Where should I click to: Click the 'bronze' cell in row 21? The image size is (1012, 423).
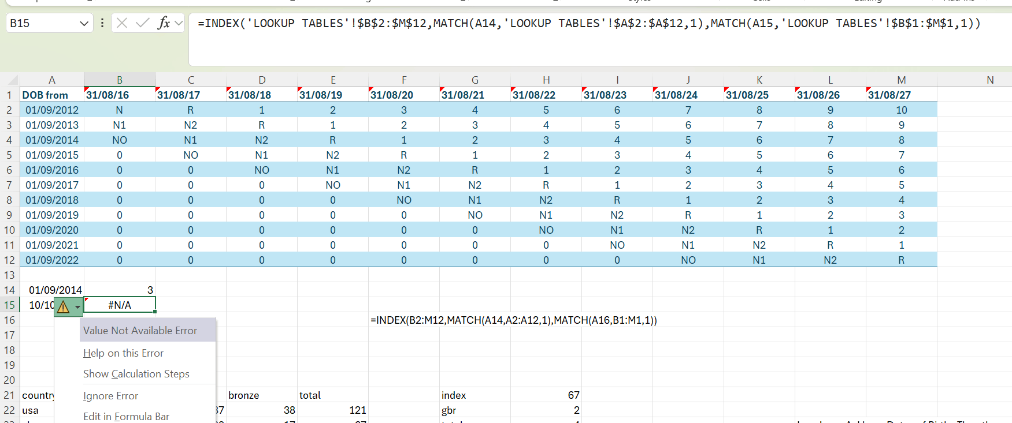click(262, 395)
